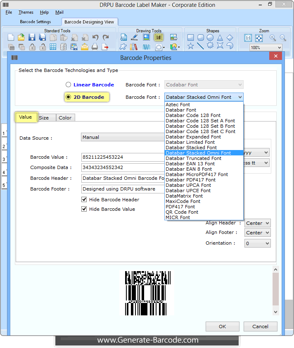This screenshot has height=348, width=294.
Task: Open the Help menu
Action: [44, 12]
